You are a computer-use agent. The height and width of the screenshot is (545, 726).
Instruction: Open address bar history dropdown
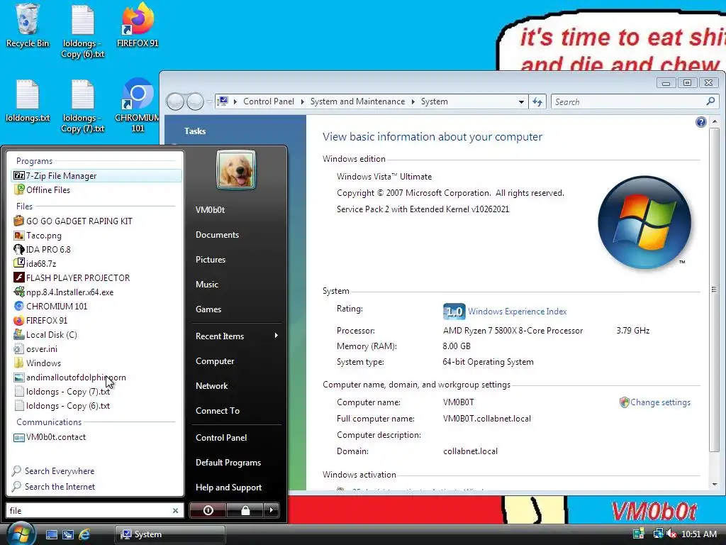point(521,101)
